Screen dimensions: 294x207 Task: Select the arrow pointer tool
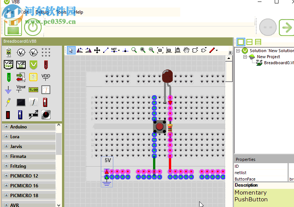click(x=71, y=50)
